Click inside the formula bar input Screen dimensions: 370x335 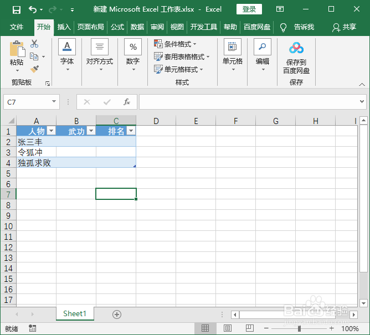pos(249,102)
